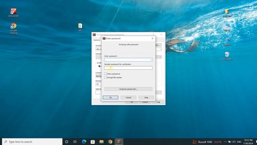The image size is (257, 145).
Task: Enable the Show password checkbox
Action: (x=105, y=74)
